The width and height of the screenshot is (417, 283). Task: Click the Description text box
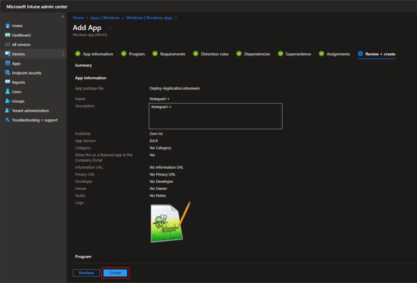215,116
